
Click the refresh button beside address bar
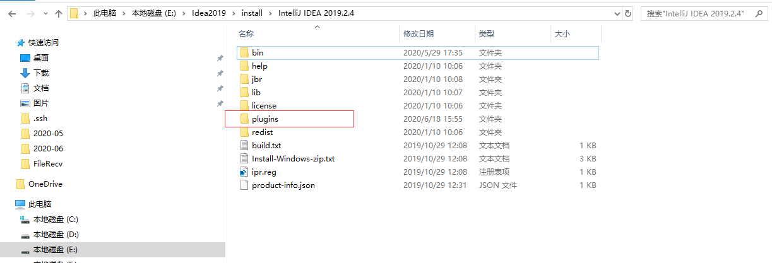(627, 13)
